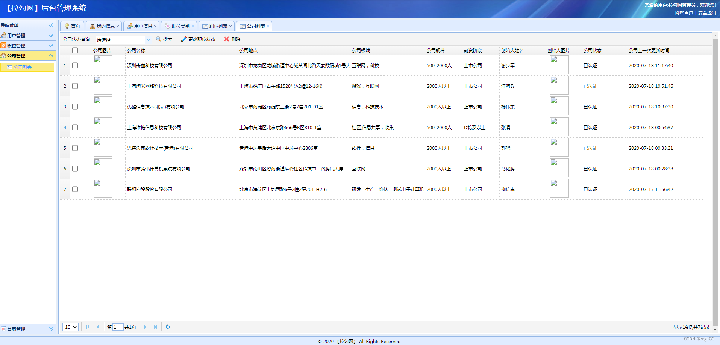
Task: Expand the 日志管理 accordion section
Action: [x=51, y=329]
